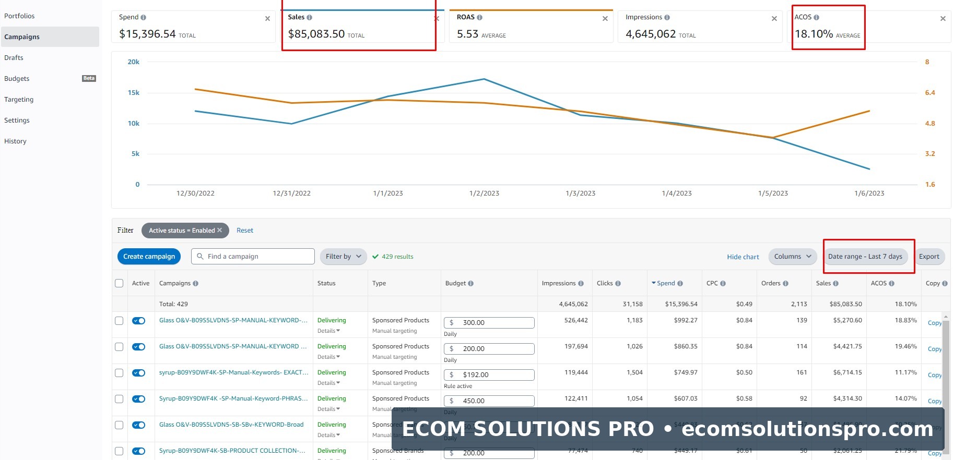
Task: Open Drafts in the sidebar
Action: click(14, 57)
